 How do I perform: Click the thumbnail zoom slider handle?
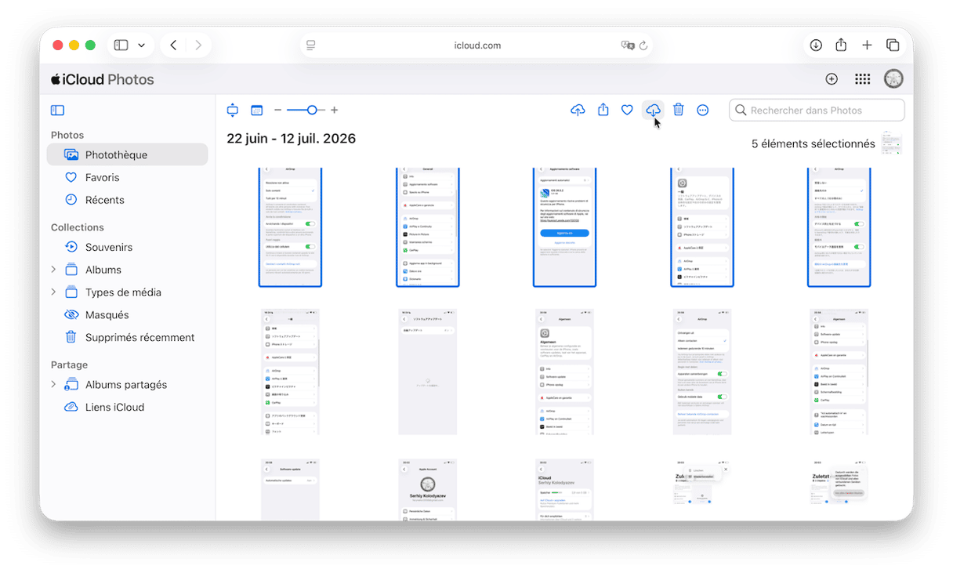coord(312,111)
